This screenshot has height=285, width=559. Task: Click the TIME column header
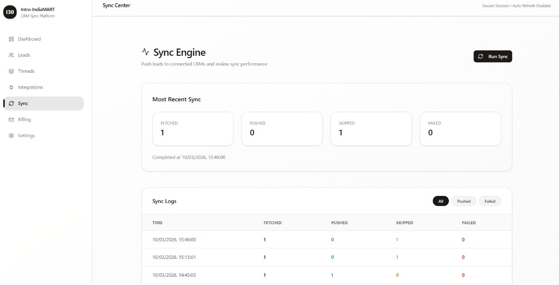pos(157,223)
